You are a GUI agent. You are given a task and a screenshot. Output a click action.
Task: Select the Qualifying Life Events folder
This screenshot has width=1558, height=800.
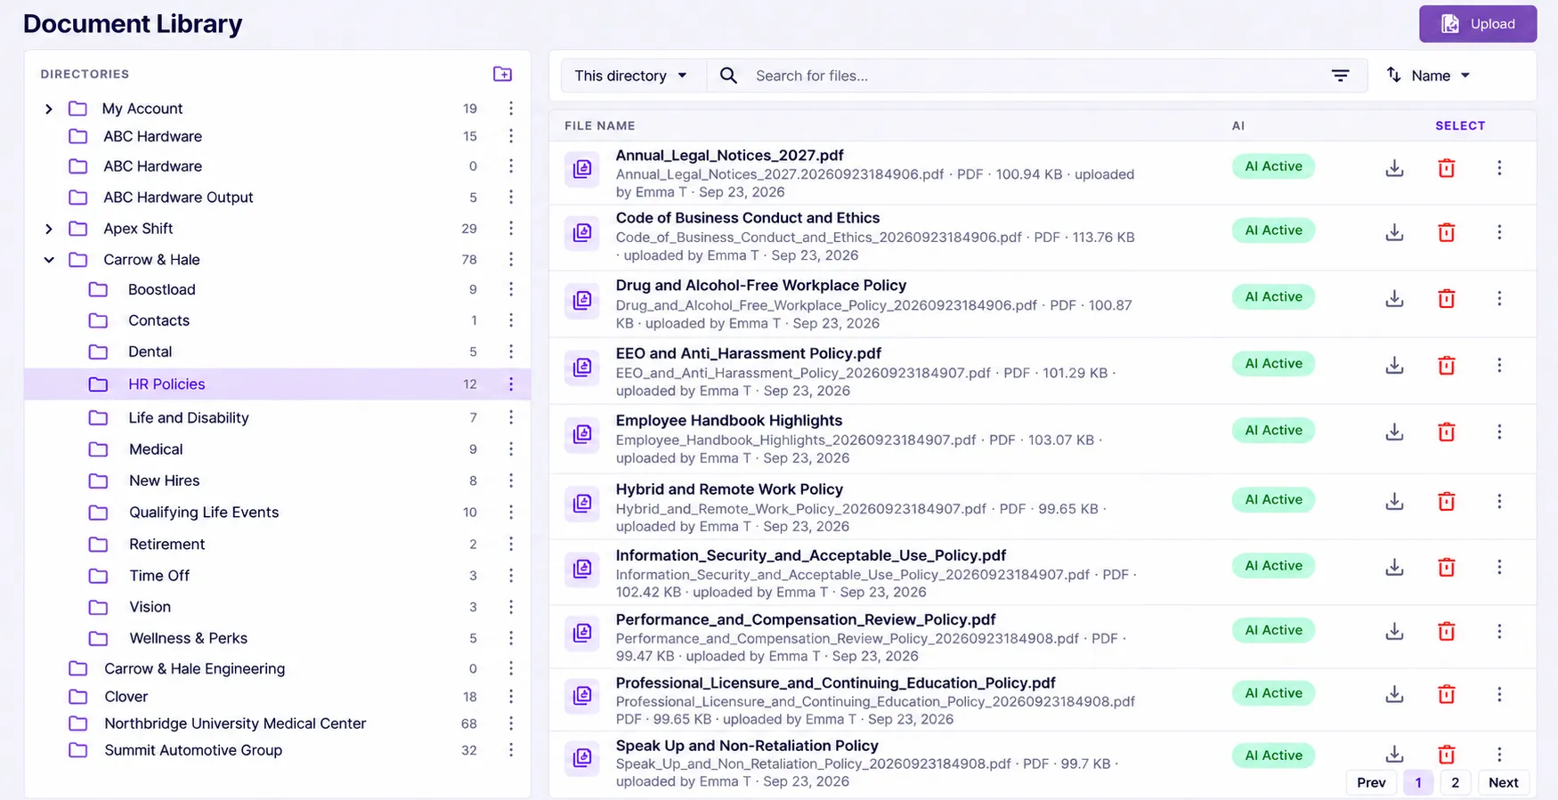coord(204,513)
